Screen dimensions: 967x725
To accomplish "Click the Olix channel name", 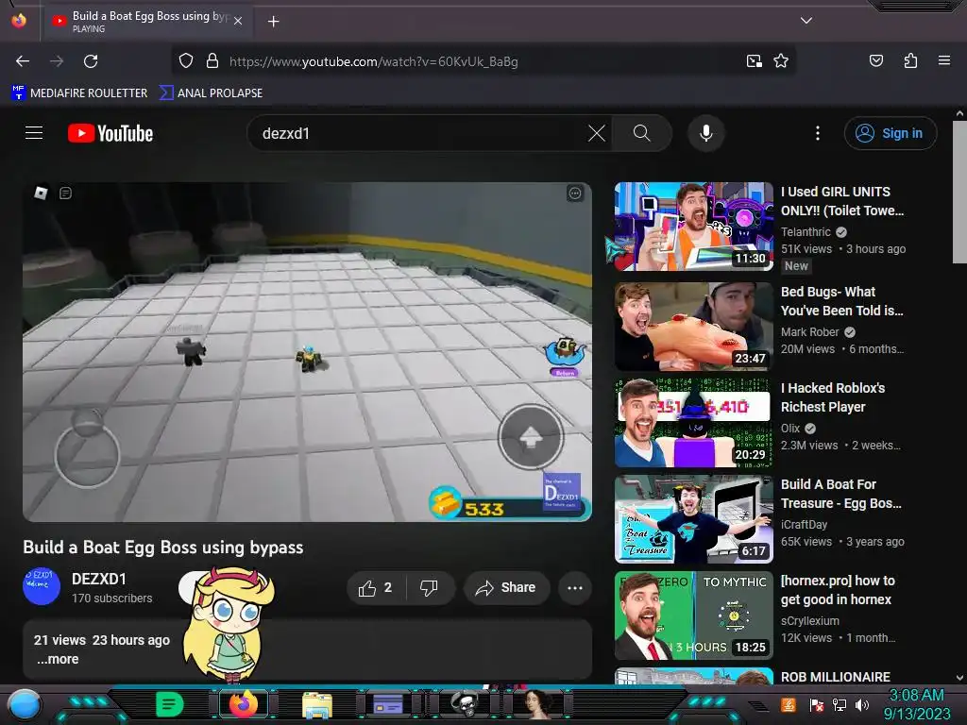I will 790,428.
